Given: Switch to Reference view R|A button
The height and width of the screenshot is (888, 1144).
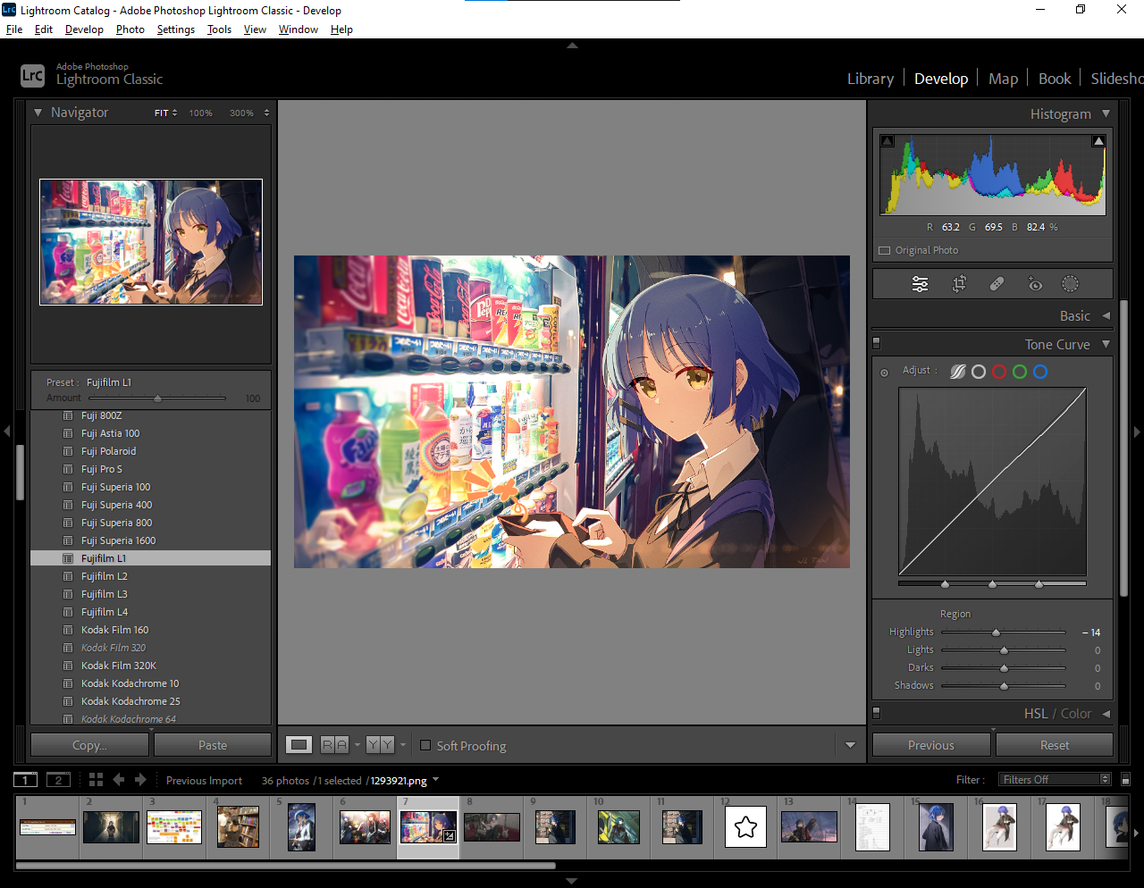Looking at the screenshot, I should click(334, 744).
